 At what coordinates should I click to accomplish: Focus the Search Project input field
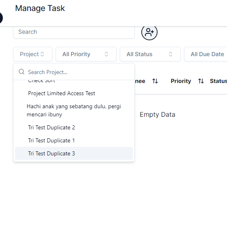click(x=78, y=72)
